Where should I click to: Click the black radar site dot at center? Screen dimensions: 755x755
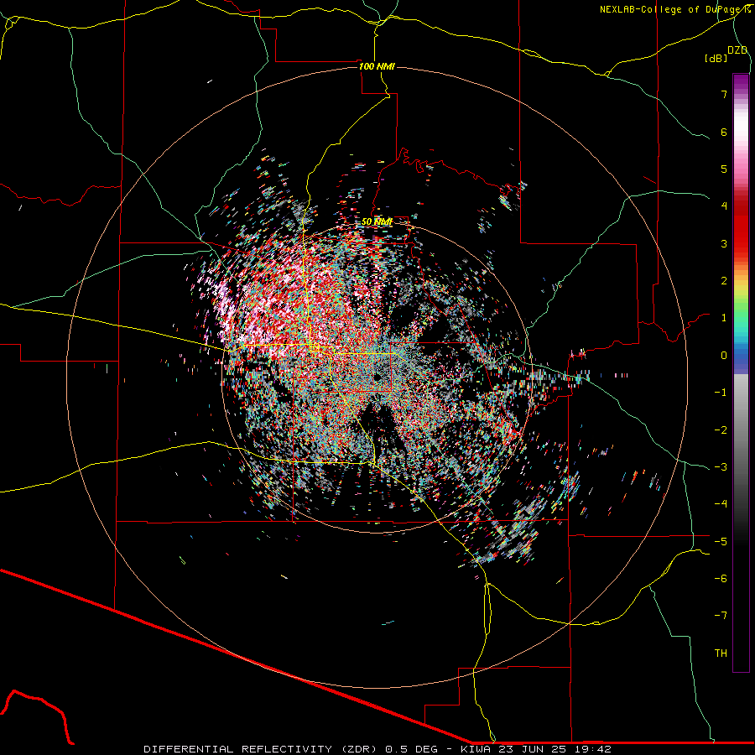click(377, 377)
